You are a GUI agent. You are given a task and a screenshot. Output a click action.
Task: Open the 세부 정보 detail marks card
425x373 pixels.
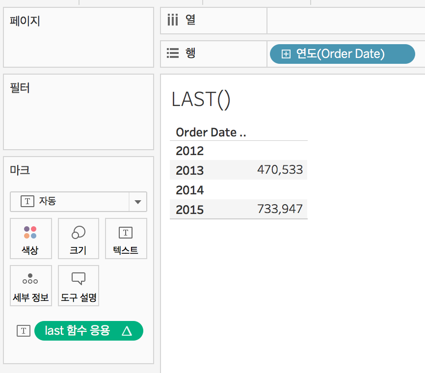[x=30, y=286]
